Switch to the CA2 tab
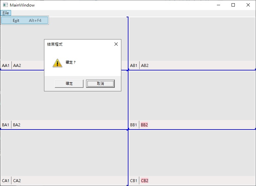 [17, 180]
